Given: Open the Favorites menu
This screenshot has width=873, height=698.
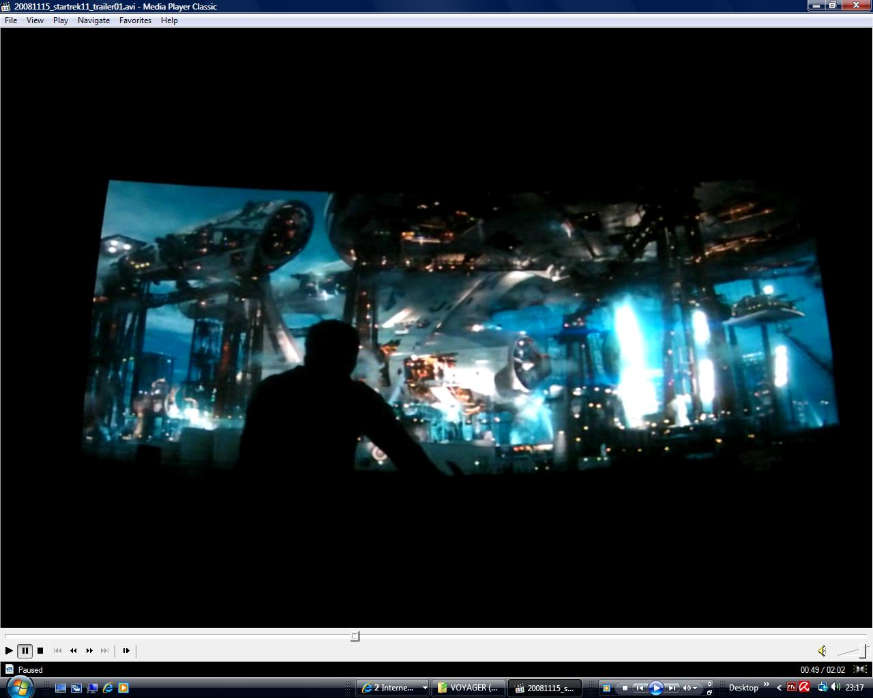Looking at the screenshot, I should [x=135, y=20].
